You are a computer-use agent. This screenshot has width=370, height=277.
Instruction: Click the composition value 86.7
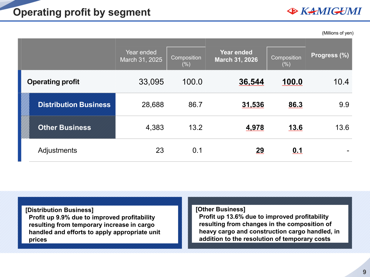click(x=195, y=105)
